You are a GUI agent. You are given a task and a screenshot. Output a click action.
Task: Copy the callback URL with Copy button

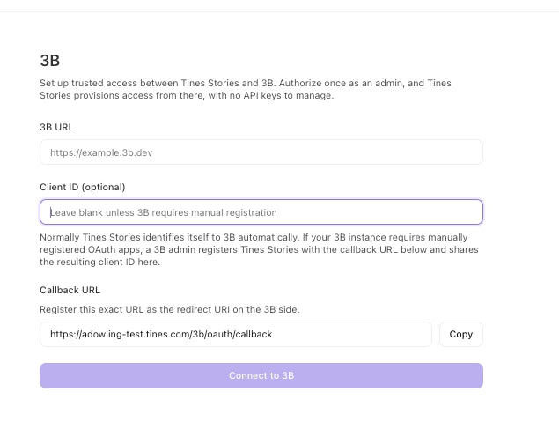[461, 334]
